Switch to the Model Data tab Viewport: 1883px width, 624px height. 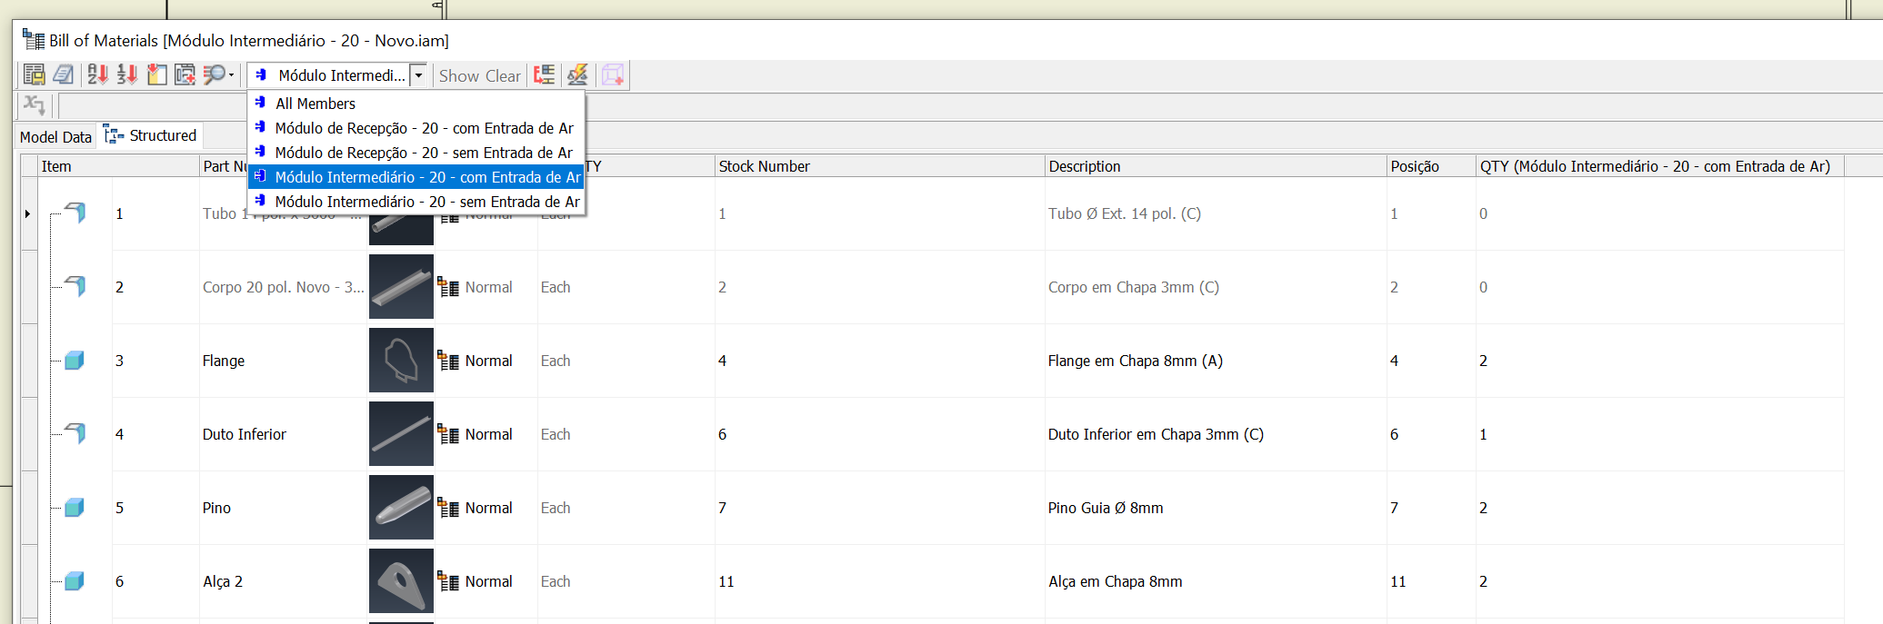55,136
